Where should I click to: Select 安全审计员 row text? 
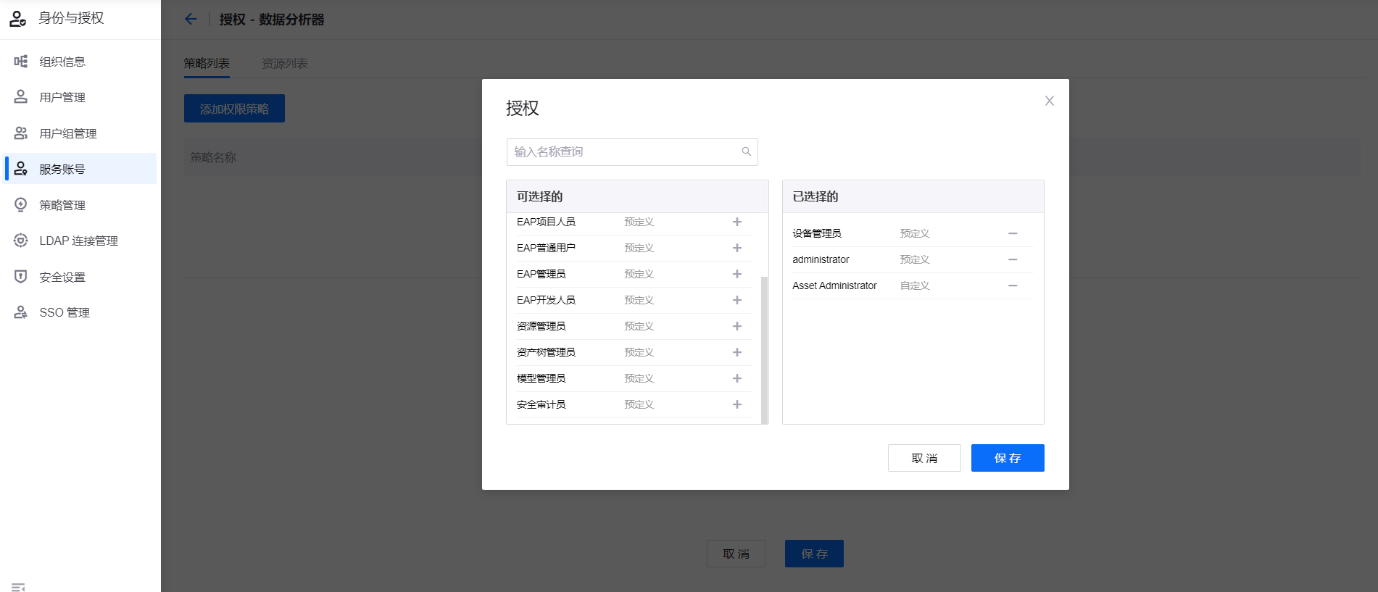point(541,404)
